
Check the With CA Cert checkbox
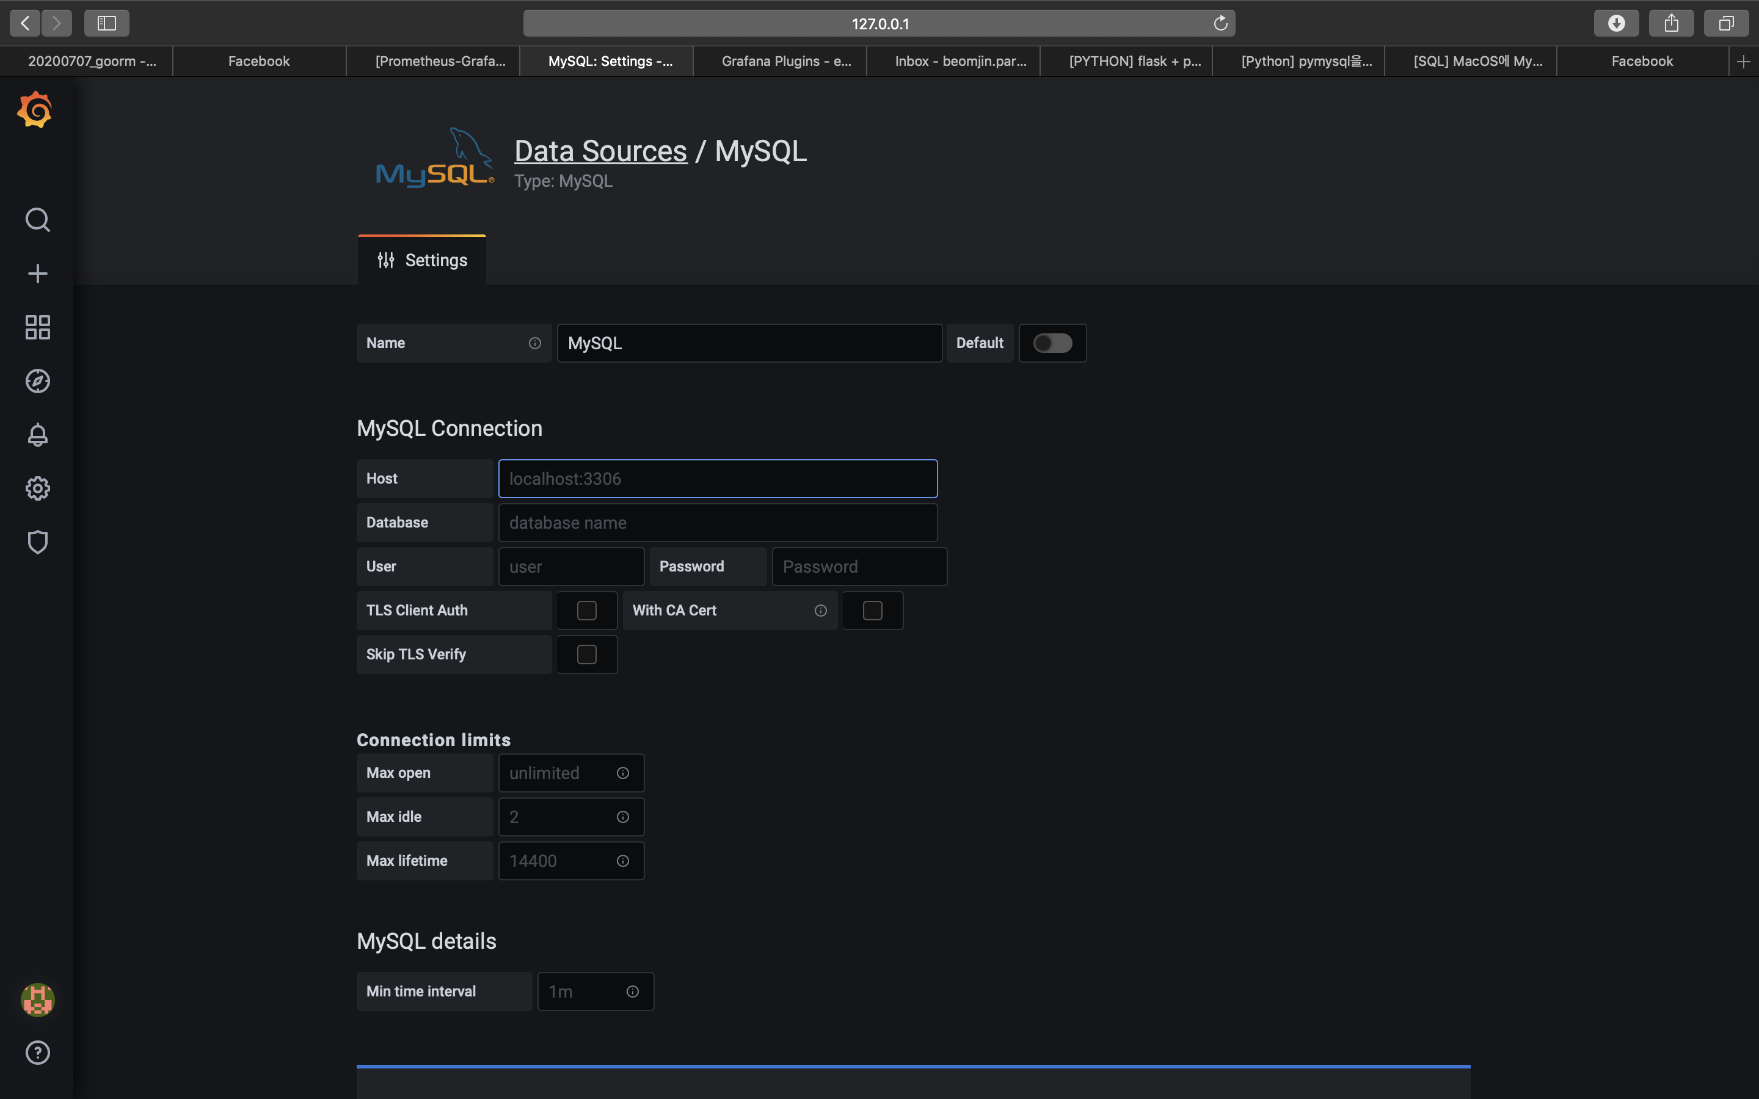(x=872, y=611)
